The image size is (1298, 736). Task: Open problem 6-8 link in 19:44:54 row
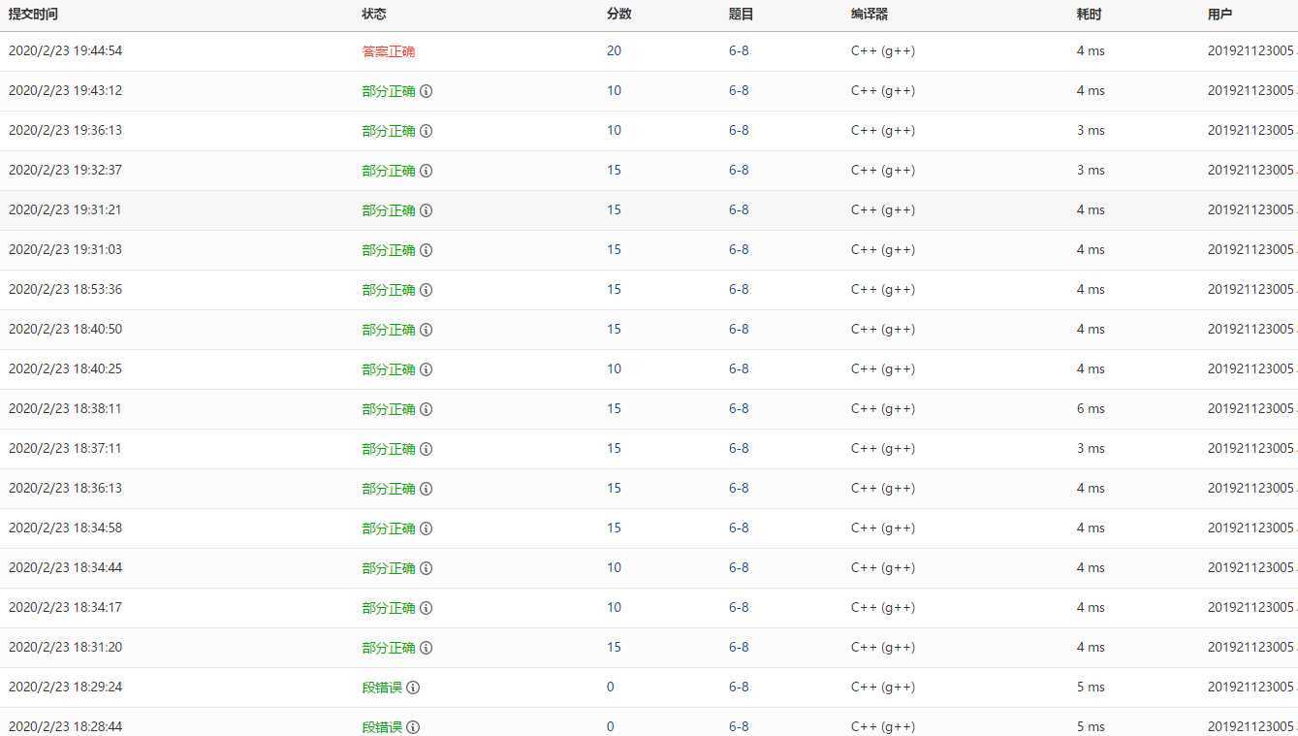tap(739, 50)
